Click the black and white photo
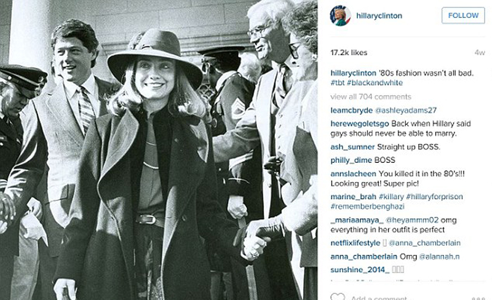This screenshot has height=300, width=492. click(x=159, y=150)
